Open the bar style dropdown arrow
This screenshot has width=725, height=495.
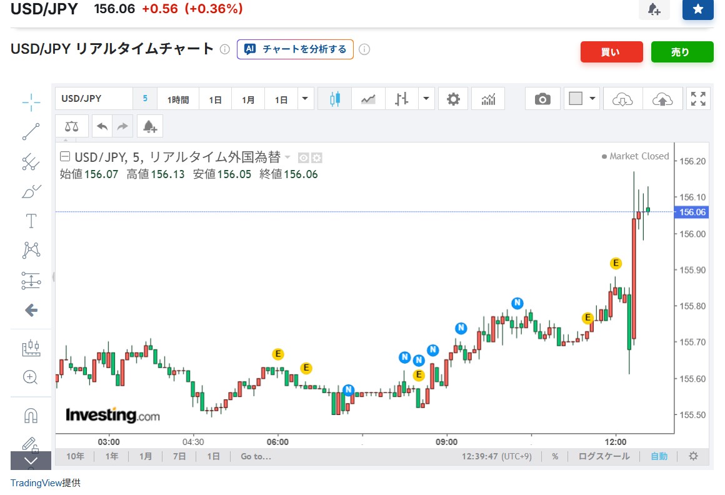point(426,99)
